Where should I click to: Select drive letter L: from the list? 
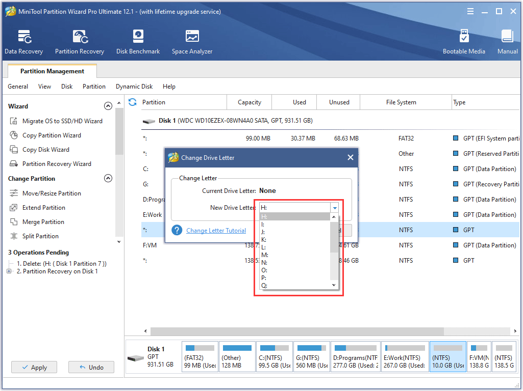[294, 247]
